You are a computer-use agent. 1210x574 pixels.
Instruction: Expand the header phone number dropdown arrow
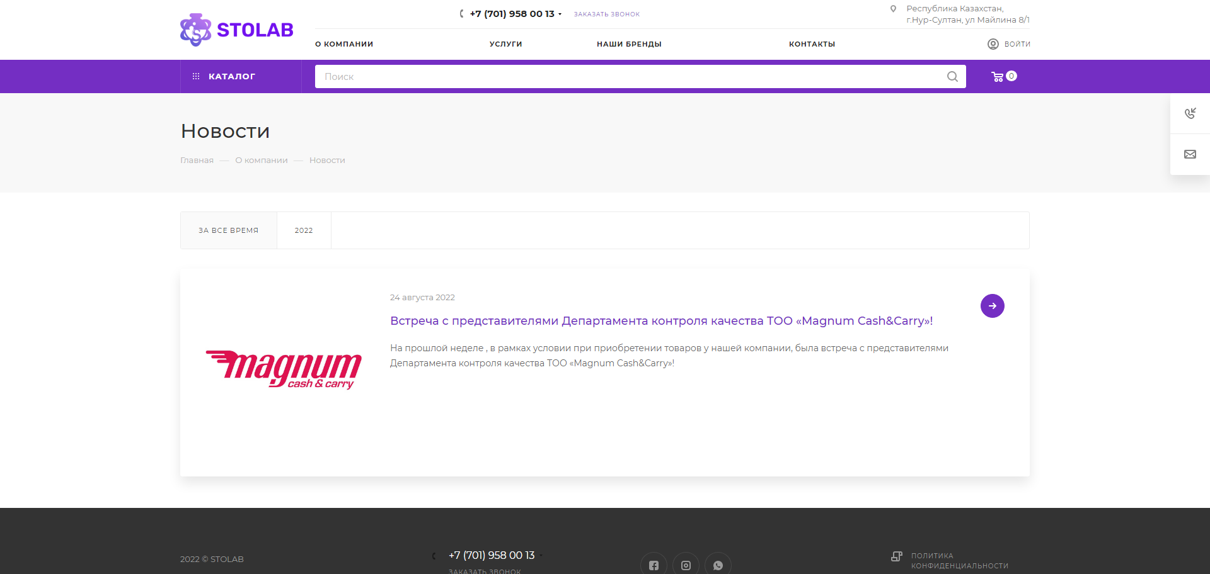click(560, 14)
